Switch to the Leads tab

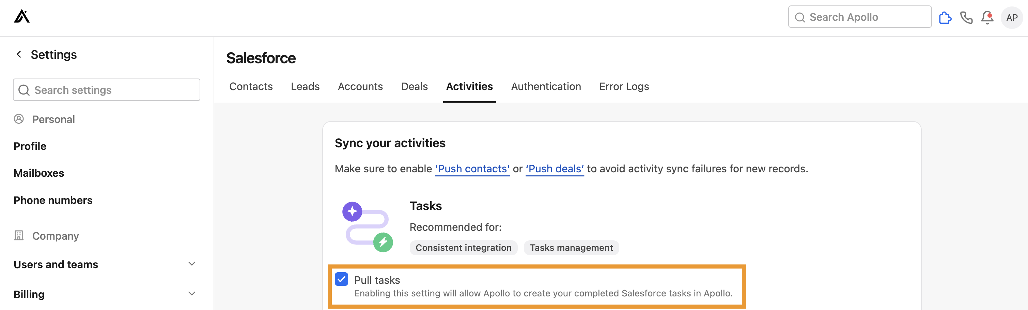[305, 86]
